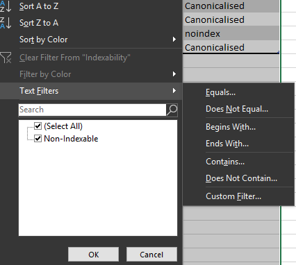Expand the Text Filters submenu arrow

tap(174, 91)
